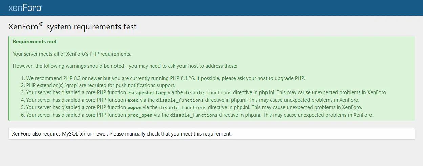
Task: Click the bold popen function name
Action: [x=134, y=107]
